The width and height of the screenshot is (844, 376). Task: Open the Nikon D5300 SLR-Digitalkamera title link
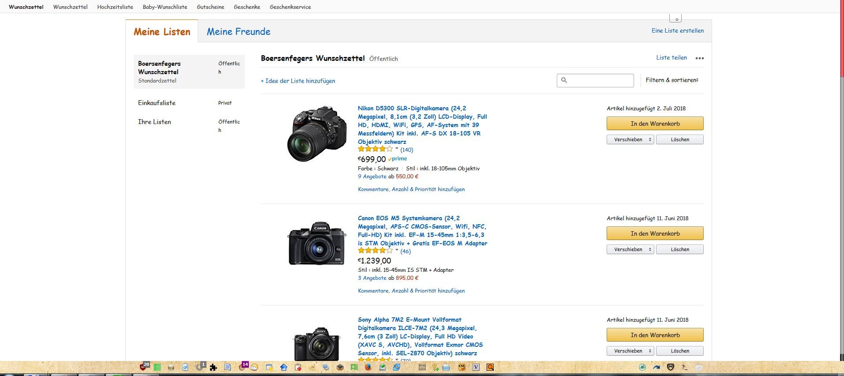(x=422, y=125)
